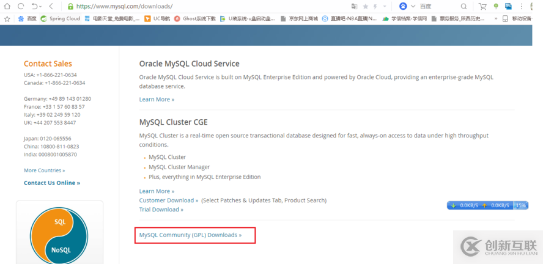Go to the browser home page
The width and height of the screenshot is (543, 264).
(7, 6)
